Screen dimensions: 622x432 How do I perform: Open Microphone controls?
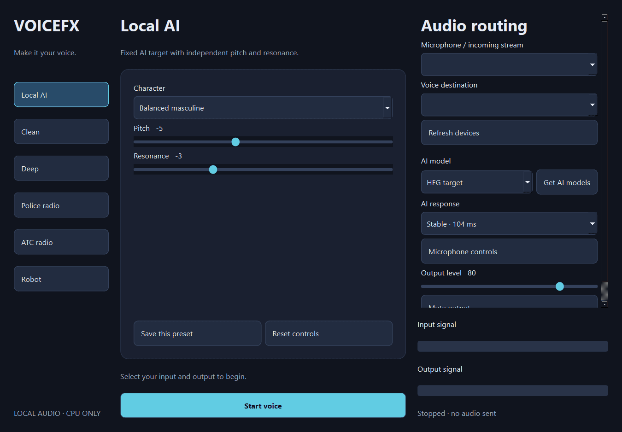[509, 251]
